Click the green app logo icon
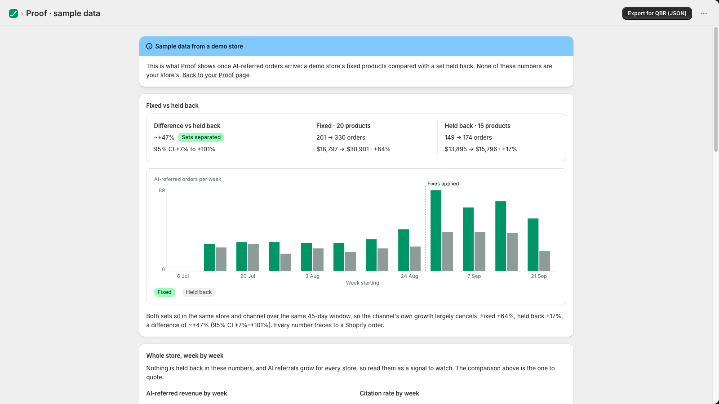The width and height of the screenshot is (719, 404). (13, 13)
